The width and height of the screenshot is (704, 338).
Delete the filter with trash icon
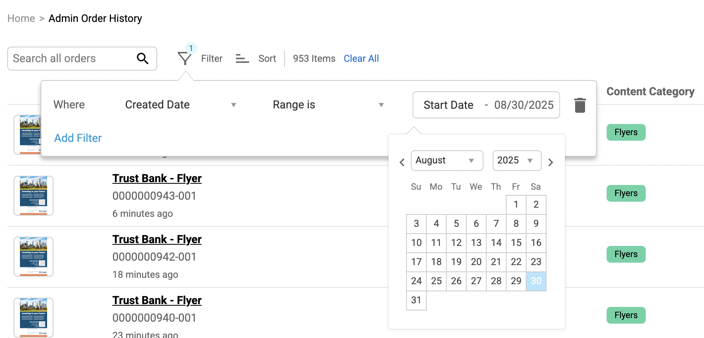click(579, 105)
